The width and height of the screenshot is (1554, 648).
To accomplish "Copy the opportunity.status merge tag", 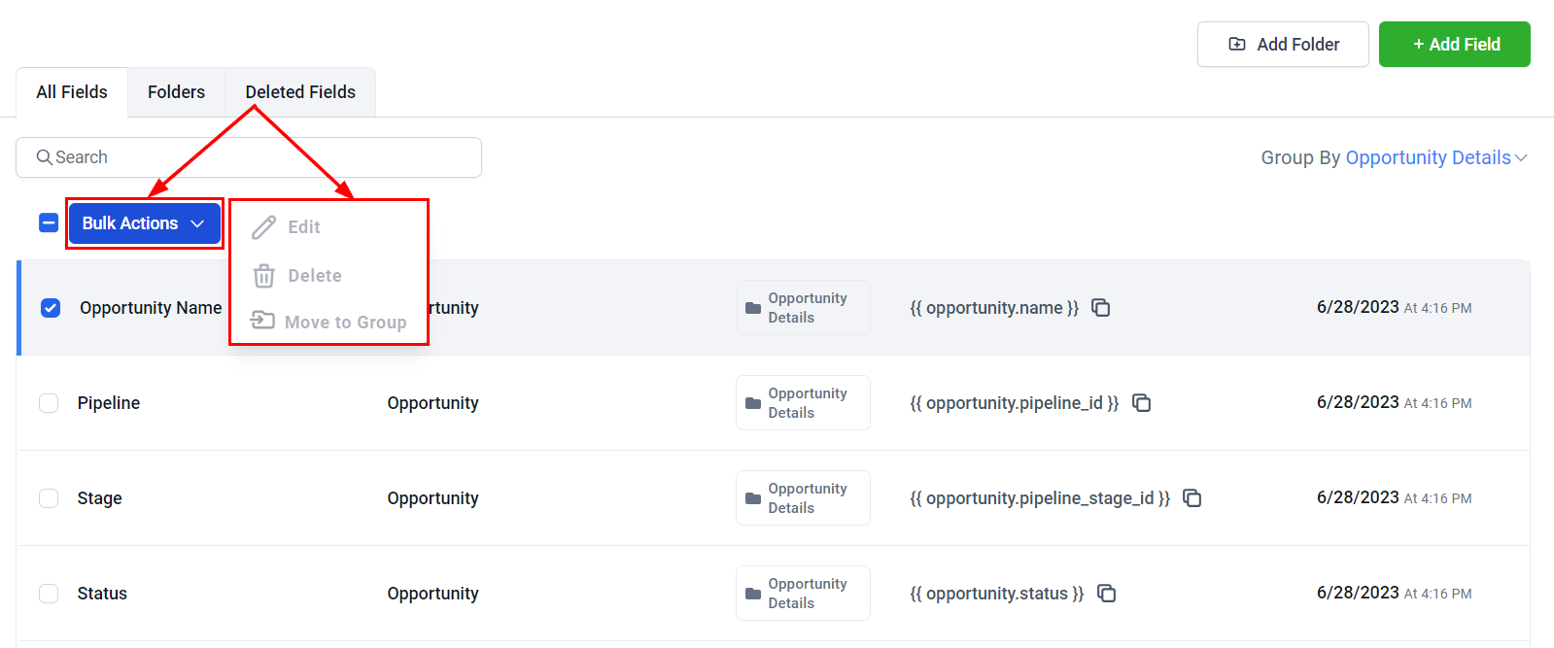I will [1107, 594].
